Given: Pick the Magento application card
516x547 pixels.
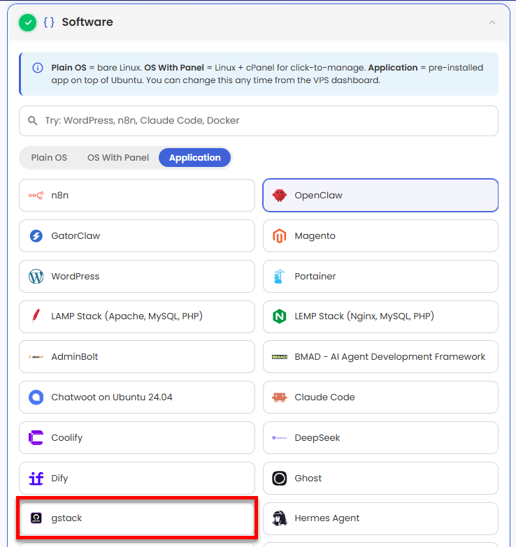Looking at the screenshot, I should pos(380,236).
